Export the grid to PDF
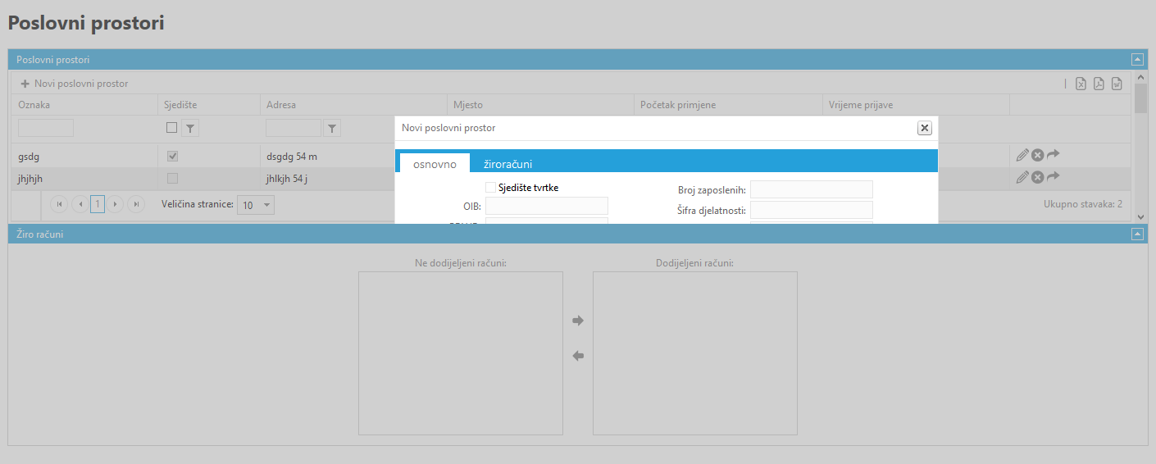1156x464 pixels. coord(1099,84)
